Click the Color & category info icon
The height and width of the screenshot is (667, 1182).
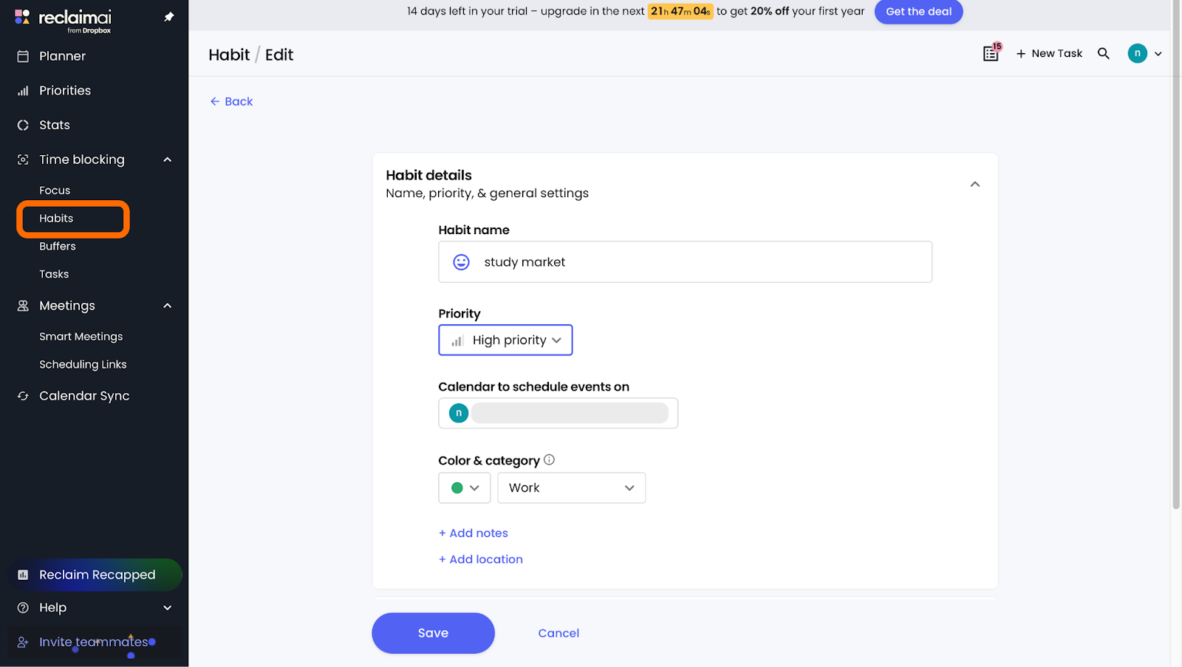coord(549,459)
